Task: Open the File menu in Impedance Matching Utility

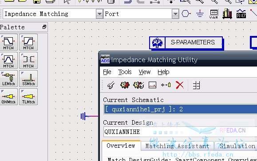Action: click(x=107, y=72)
